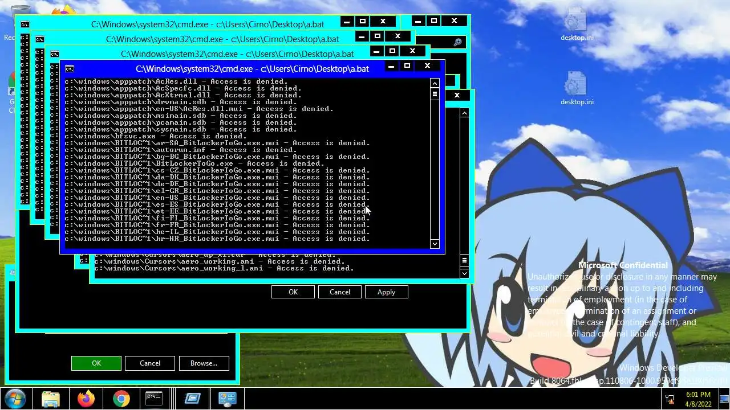730x410 pixels.
Task: Click the Apply button
Action: coord(386,292)
